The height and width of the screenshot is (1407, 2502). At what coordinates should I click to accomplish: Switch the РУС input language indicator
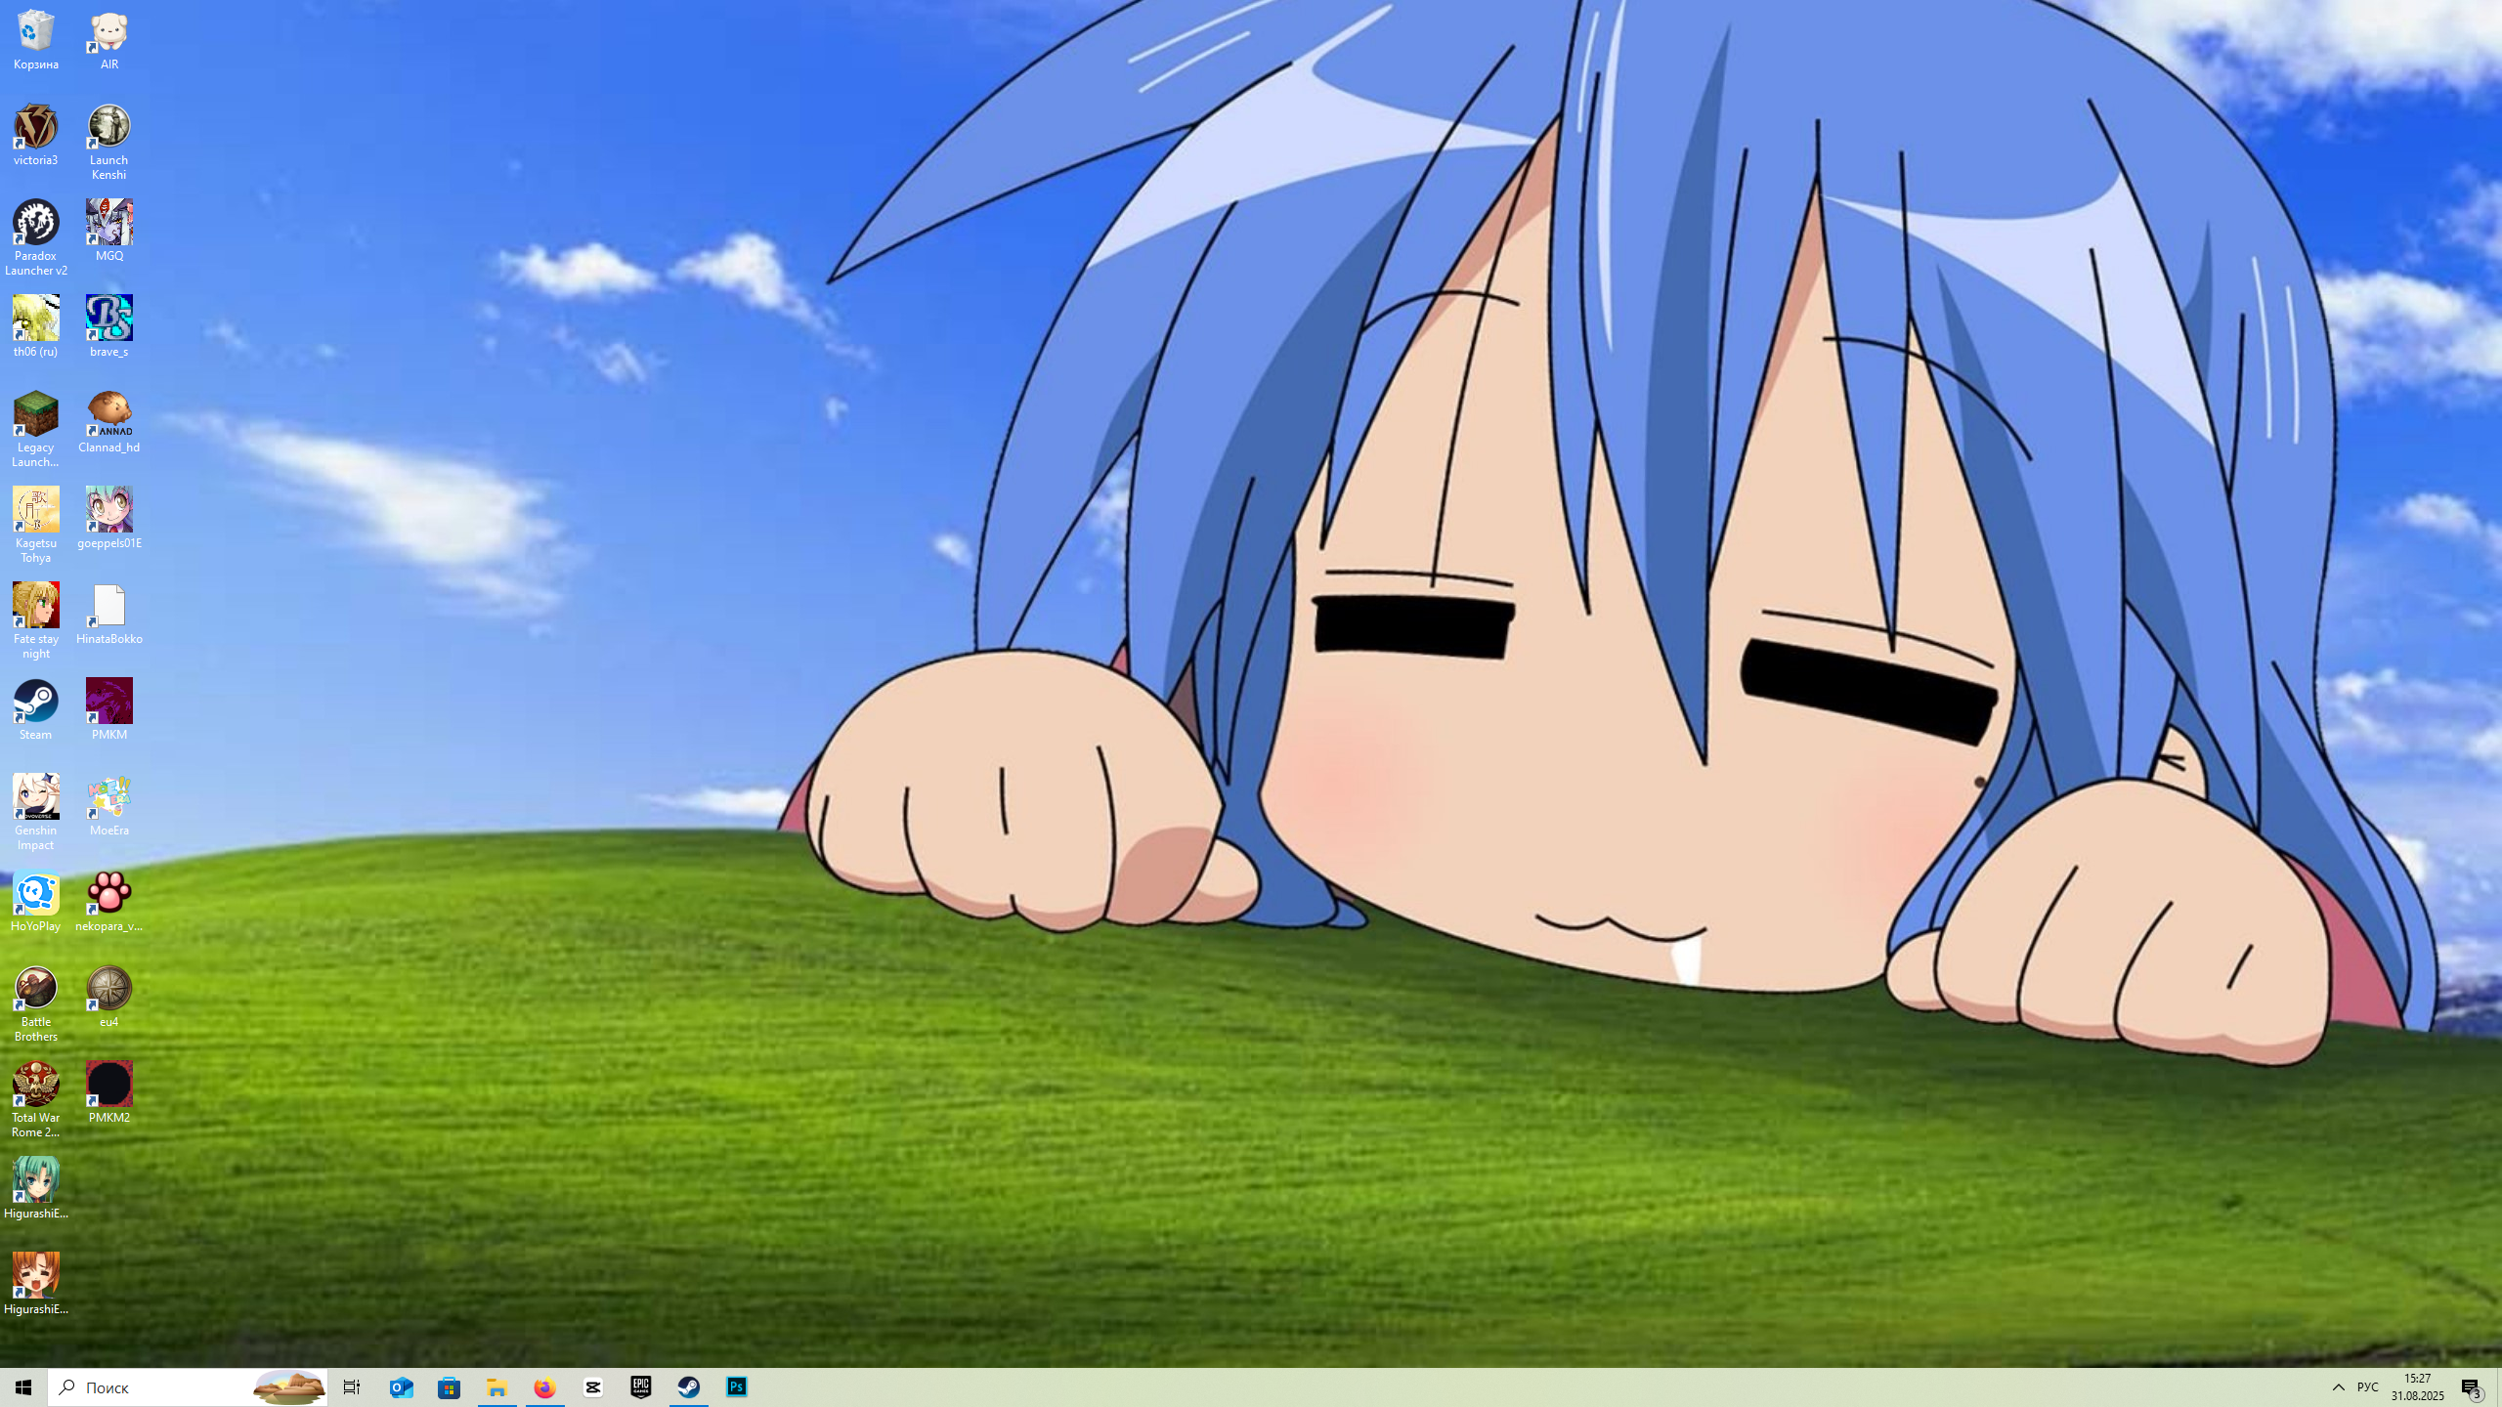[2367, 1387]
